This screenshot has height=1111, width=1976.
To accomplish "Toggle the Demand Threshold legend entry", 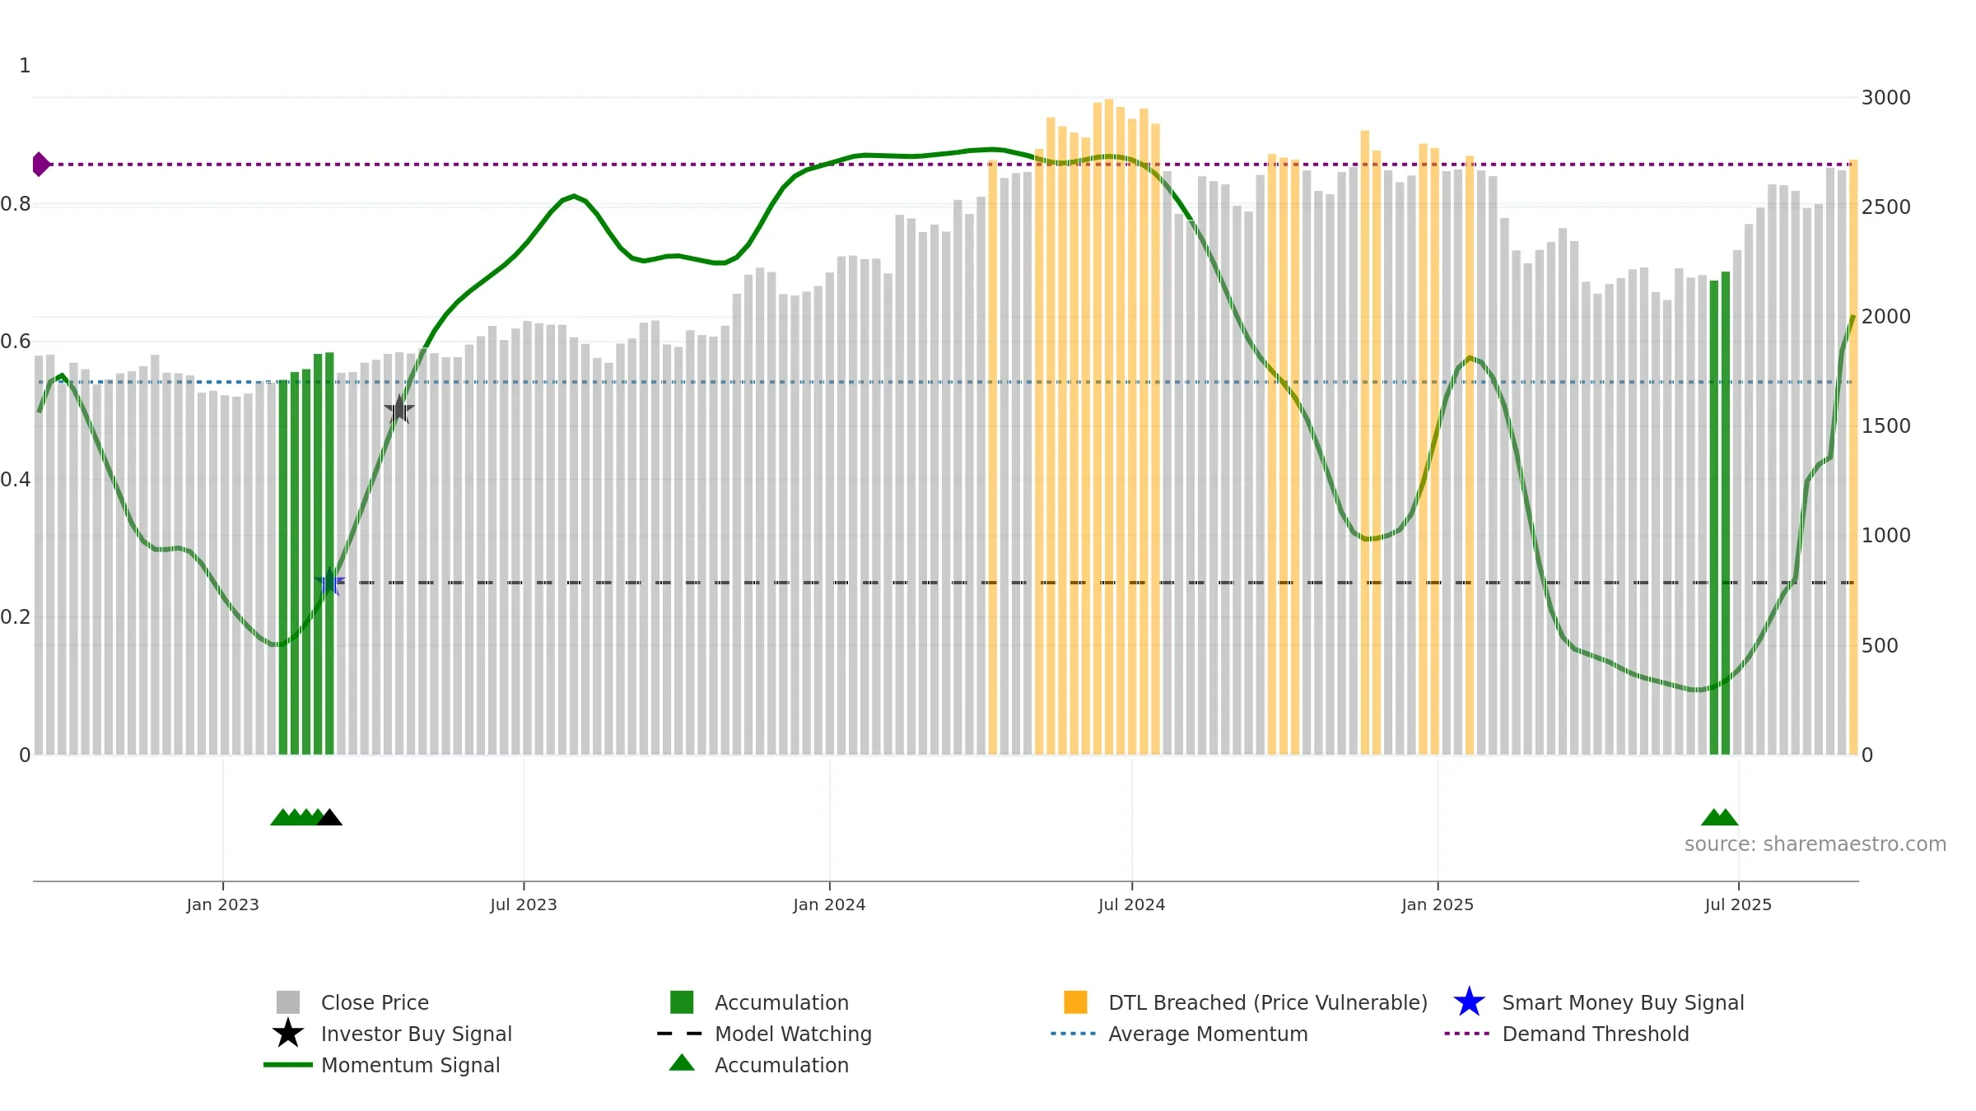I will (x=1566, y=1034).
